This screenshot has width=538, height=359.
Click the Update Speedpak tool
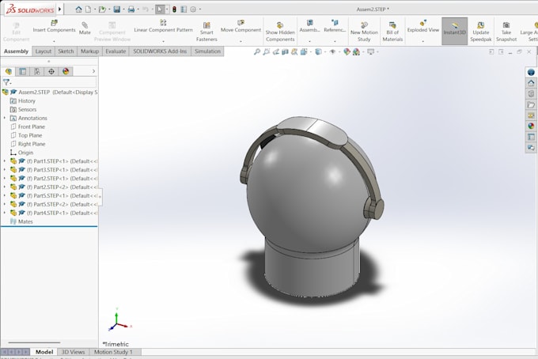coord(481,32)
